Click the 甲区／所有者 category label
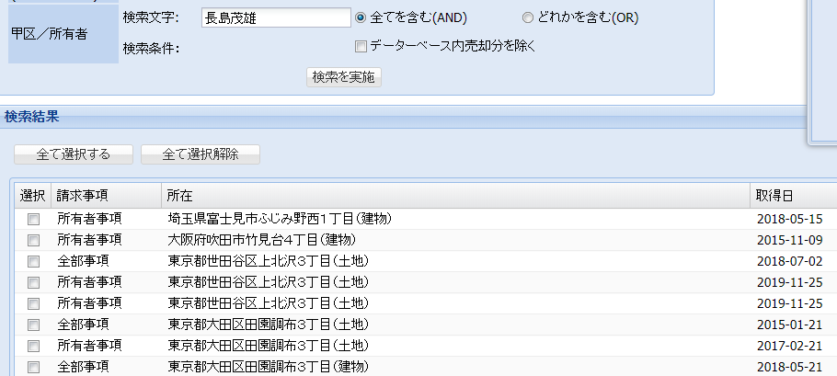The height and width of the screenshot is (376, 837). 49,35
